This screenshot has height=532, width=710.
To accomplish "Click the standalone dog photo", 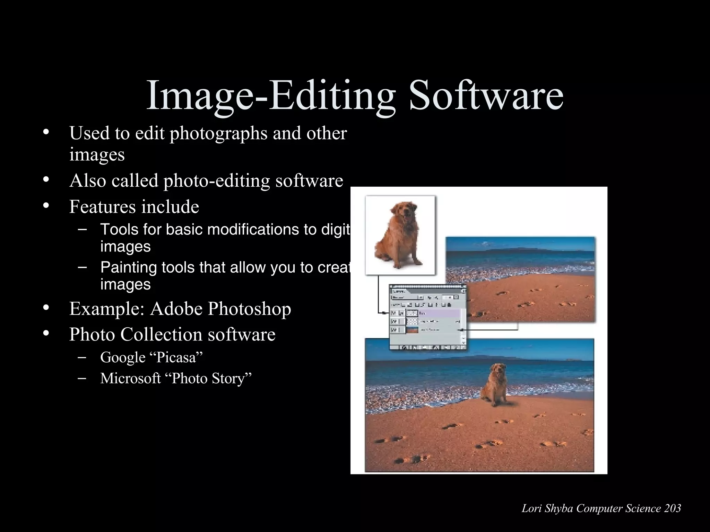I will 400,236.
